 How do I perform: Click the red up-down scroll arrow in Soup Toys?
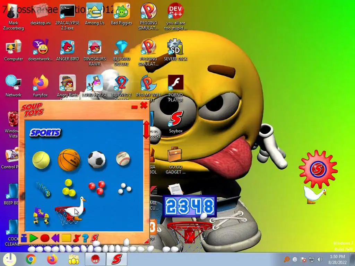pos(146,130)
